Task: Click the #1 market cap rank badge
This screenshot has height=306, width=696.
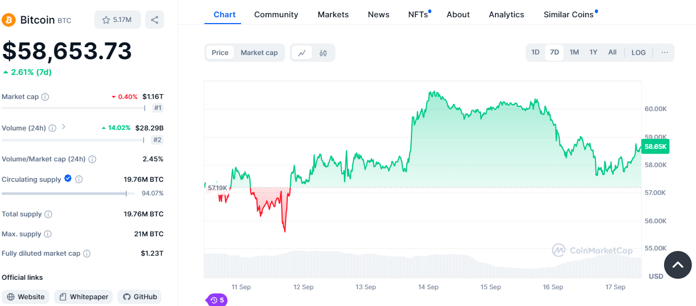Action: [158, 108]
